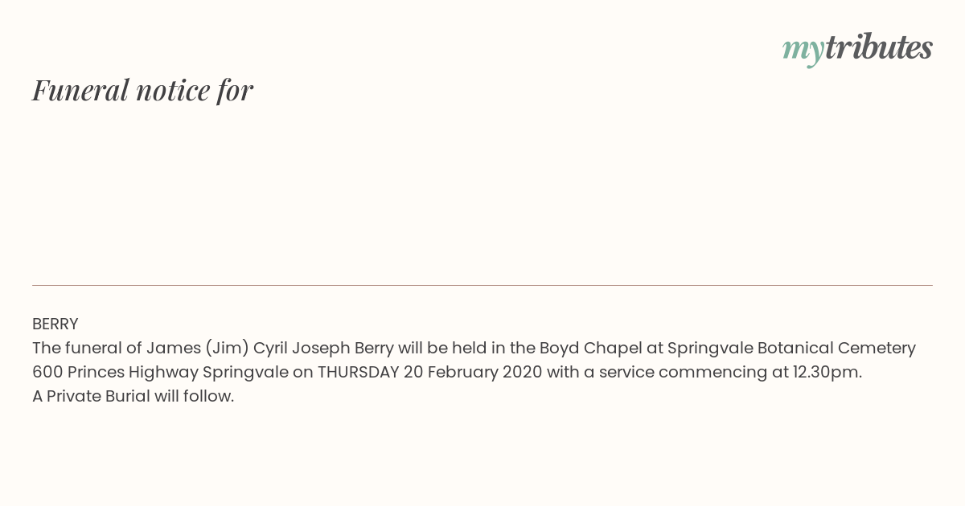Click the grey "tributes" logo wordmark
This screenshot has width=965, height=506.
[879, 47]
